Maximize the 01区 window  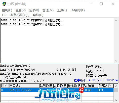pyautogui.click(x=101, y=4)
